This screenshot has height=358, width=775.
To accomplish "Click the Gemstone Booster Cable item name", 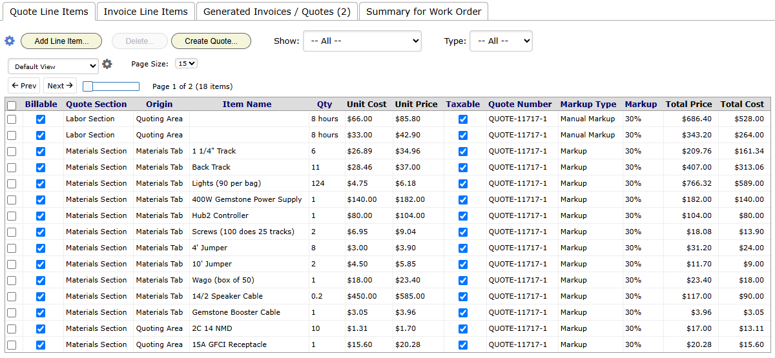I will point(236,313).
